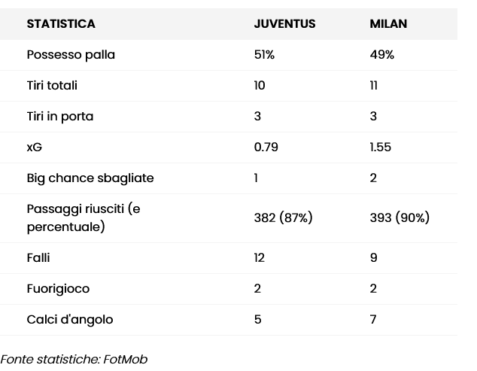Click Juventus xG value 0.79
477x371 pixels.
coord(266,147)
